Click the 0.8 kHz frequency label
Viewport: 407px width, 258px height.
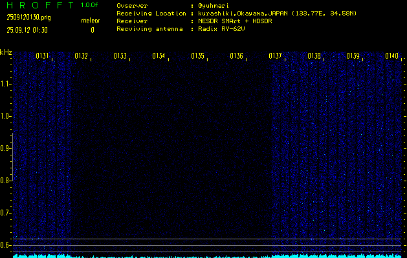(x=5, y=181)
